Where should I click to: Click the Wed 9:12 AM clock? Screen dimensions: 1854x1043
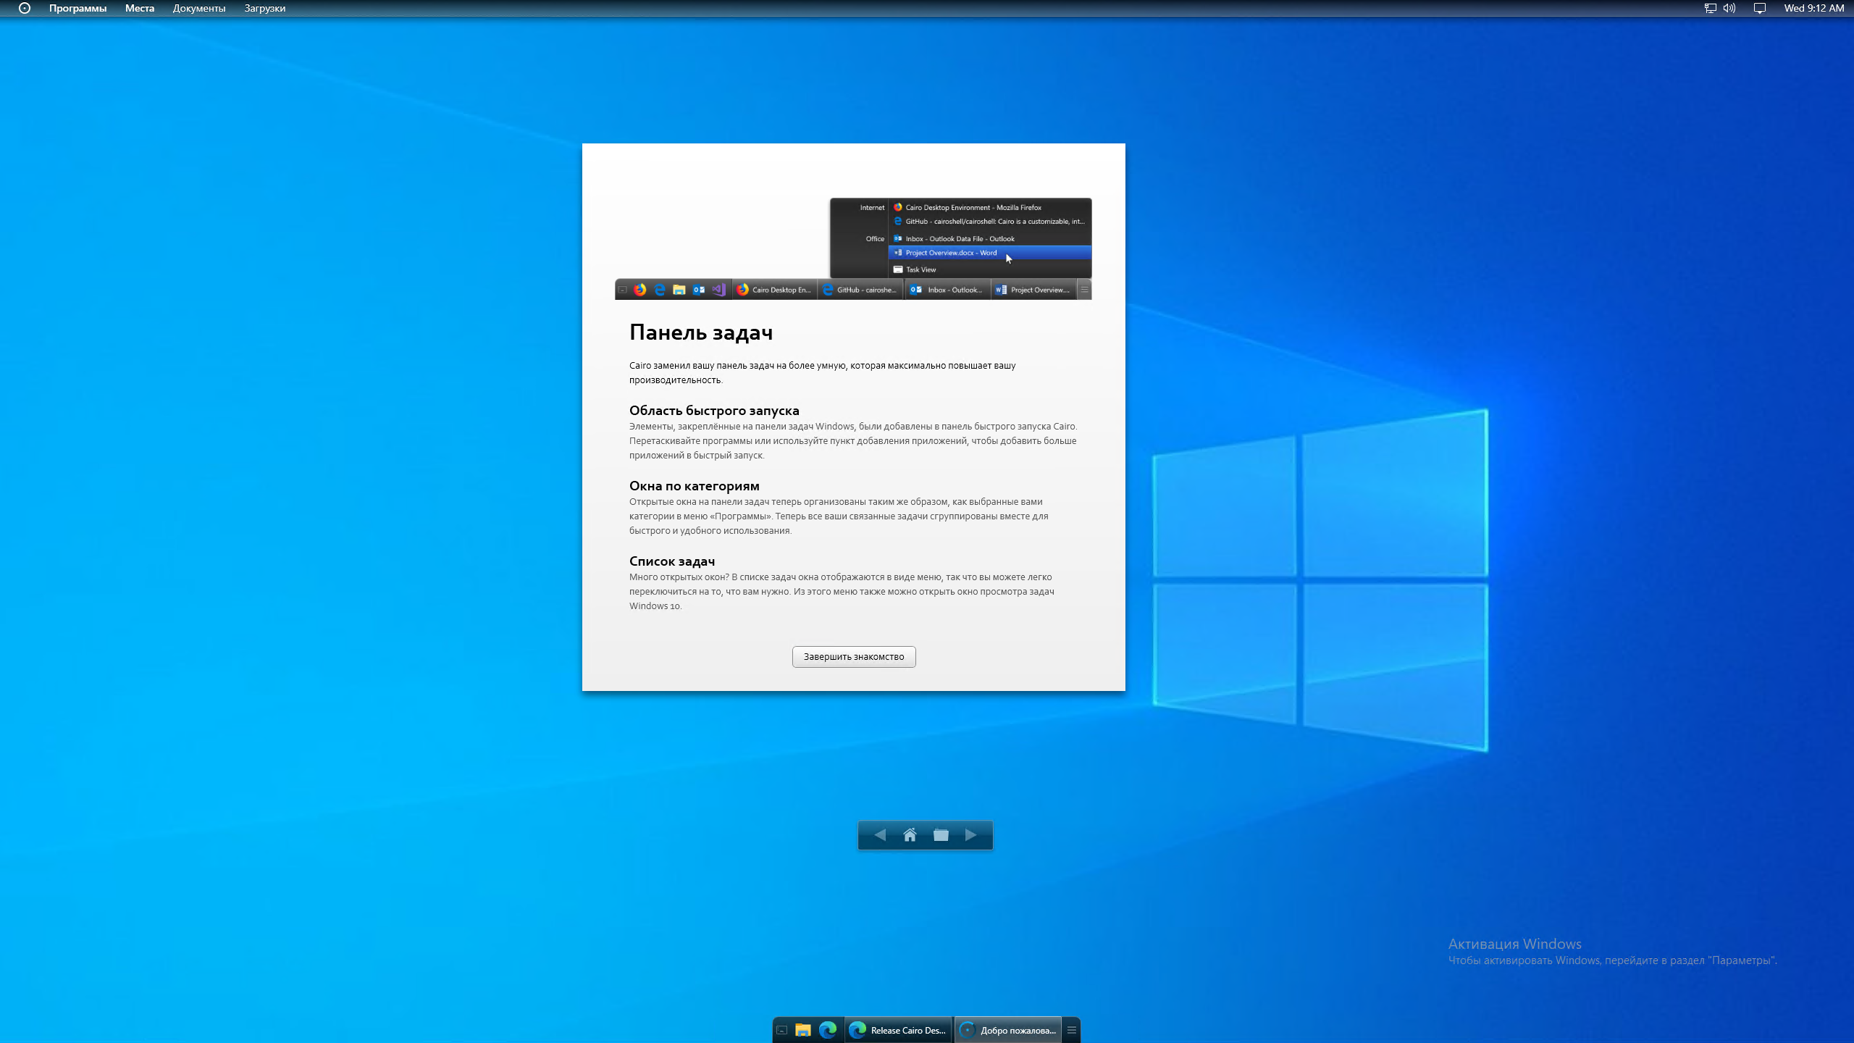coord(1813,9)
